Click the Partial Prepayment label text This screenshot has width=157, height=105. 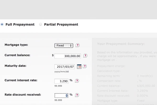[61, 24]
